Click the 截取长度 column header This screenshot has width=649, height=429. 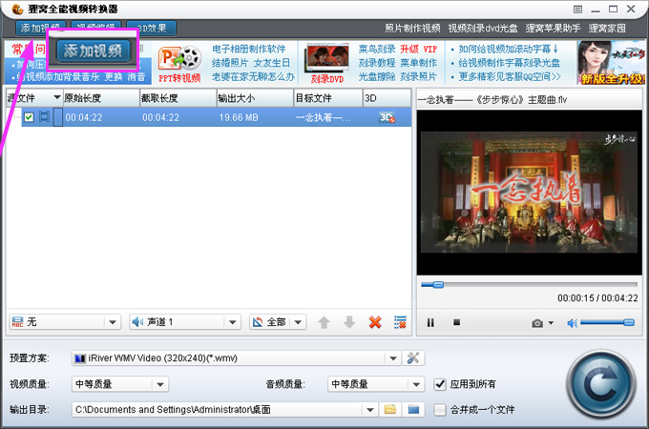(178, 98)
